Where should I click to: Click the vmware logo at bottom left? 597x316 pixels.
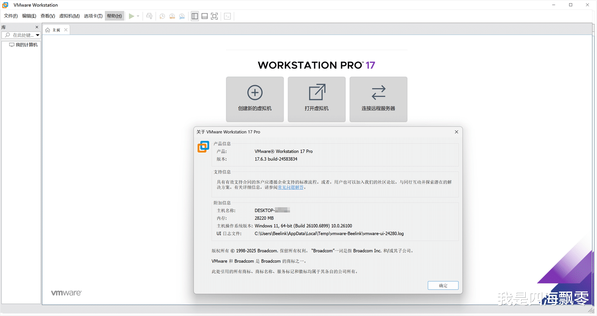(x=66, y=293)
